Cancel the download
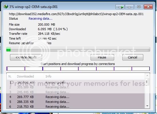 (x=133, y=57)
